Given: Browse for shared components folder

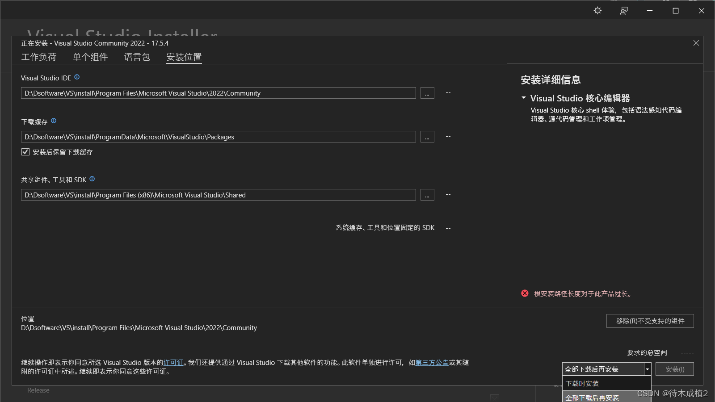Looking at the screenshot, I should (x=427, y=195).
